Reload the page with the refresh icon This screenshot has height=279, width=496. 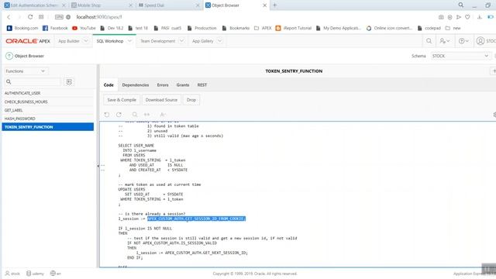[x=30, y=17]
